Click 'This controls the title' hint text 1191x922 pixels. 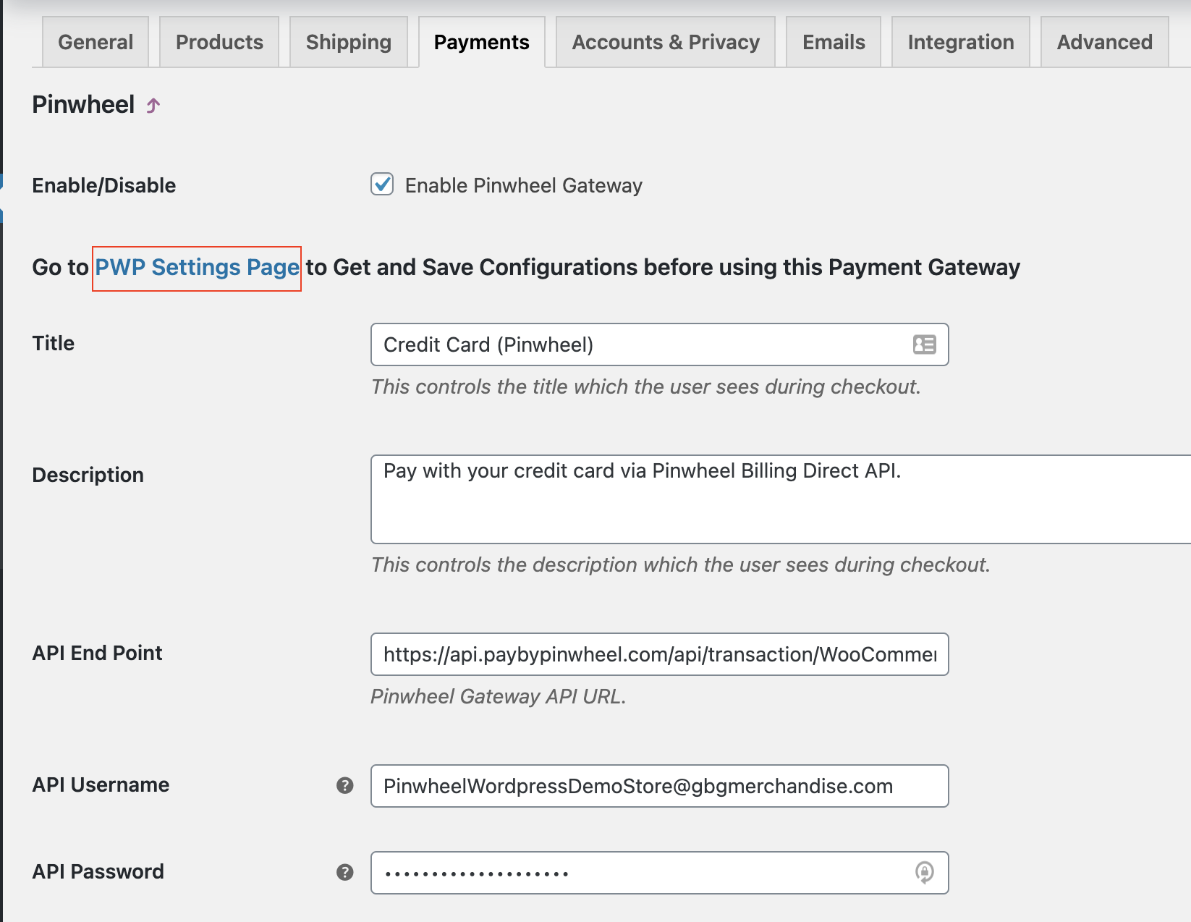point(646,386)
